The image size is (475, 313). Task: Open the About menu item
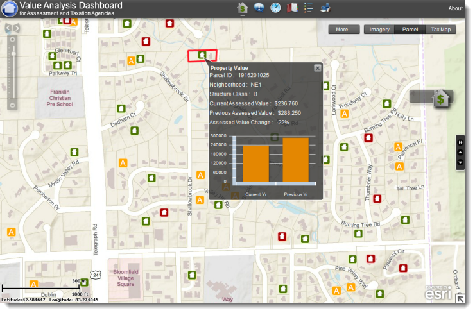point(455,8)
